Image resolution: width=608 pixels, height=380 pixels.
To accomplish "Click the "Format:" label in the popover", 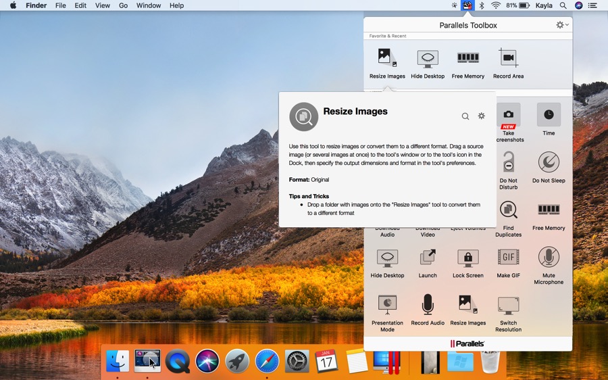I will (299, 180).
